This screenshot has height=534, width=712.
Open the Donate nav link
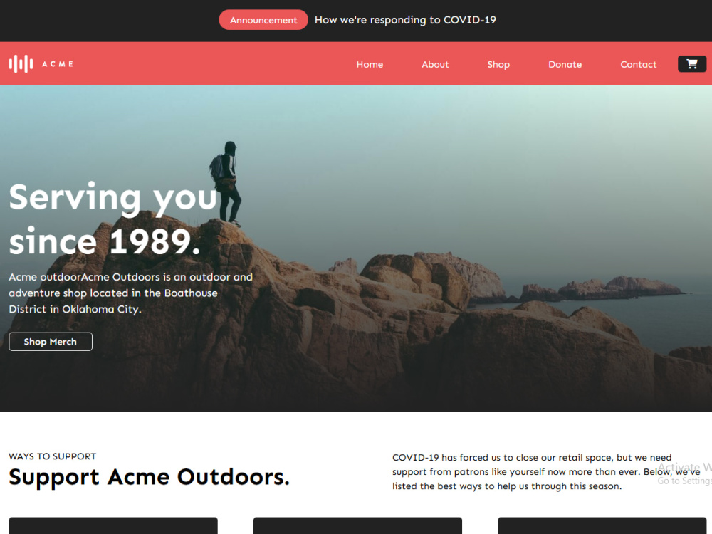pyautogui.click(x=565, y=65)
